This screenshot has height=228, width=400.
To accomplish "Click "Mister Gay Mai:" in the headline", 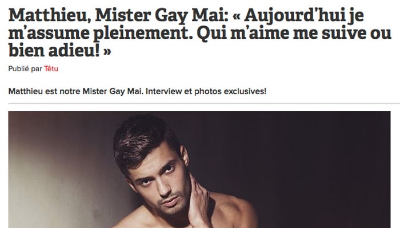I will [162, 15].
